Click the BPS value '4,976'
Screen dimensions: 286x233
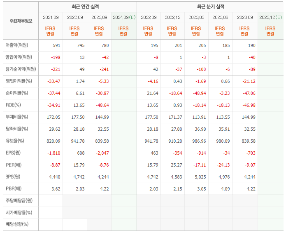pos(224,177)
